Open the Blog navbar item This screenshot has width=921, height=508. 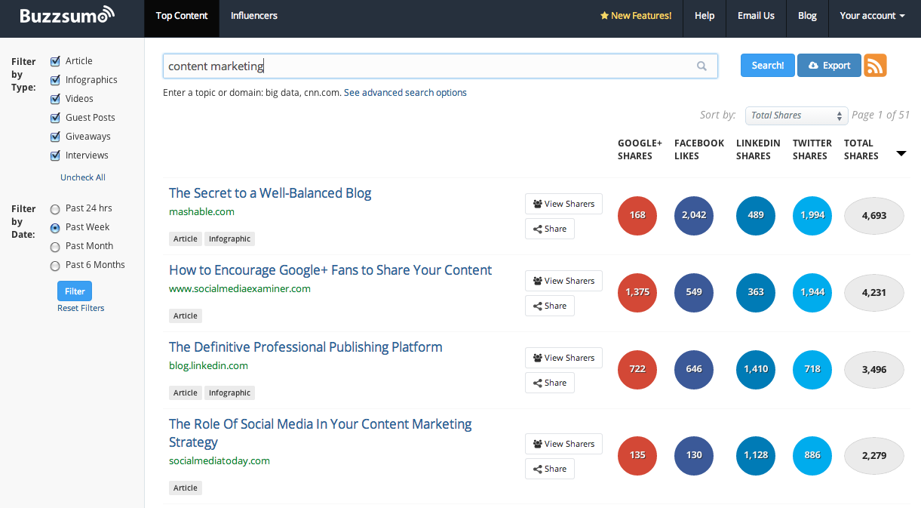point(807,15)
